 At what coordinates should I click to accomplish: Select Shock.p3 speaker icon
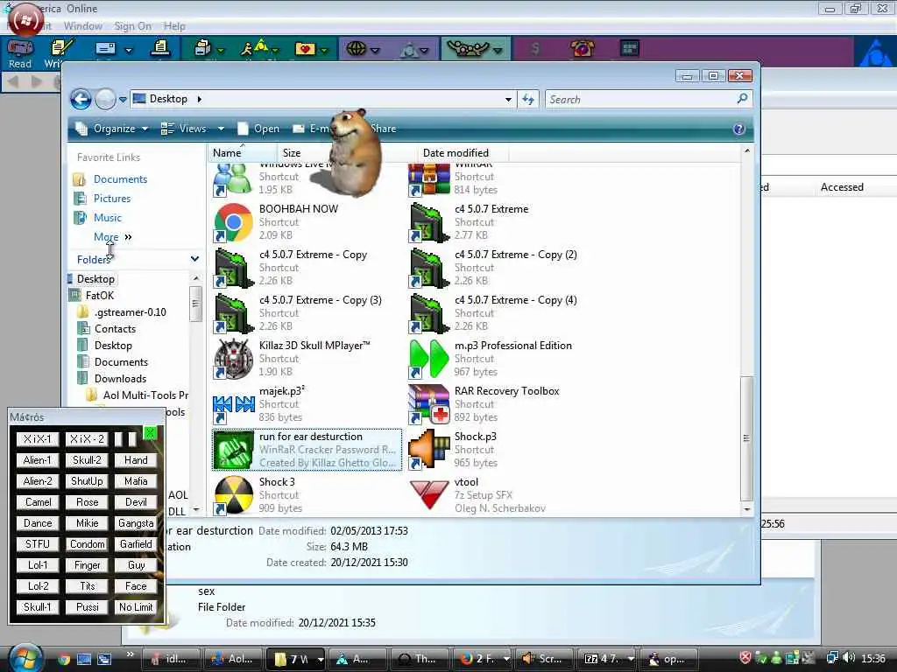tap(429, 450)
